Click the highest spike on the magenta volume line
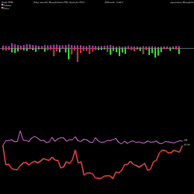 (x=20, y=131)
